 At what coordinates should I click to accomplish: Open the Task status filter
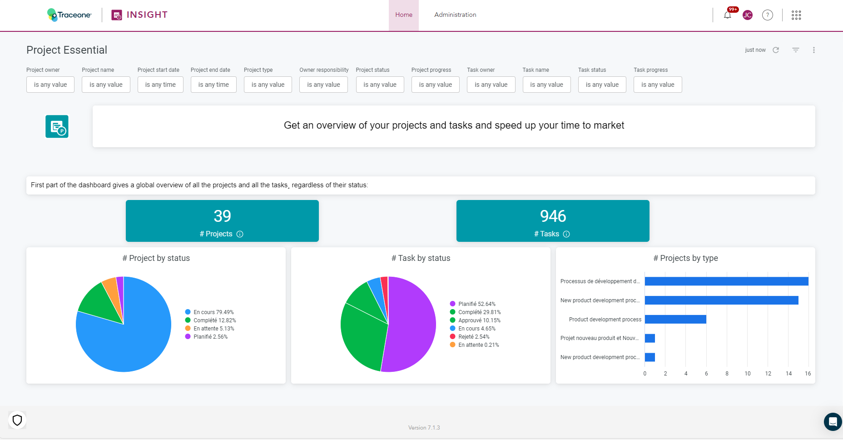point(602,85)
